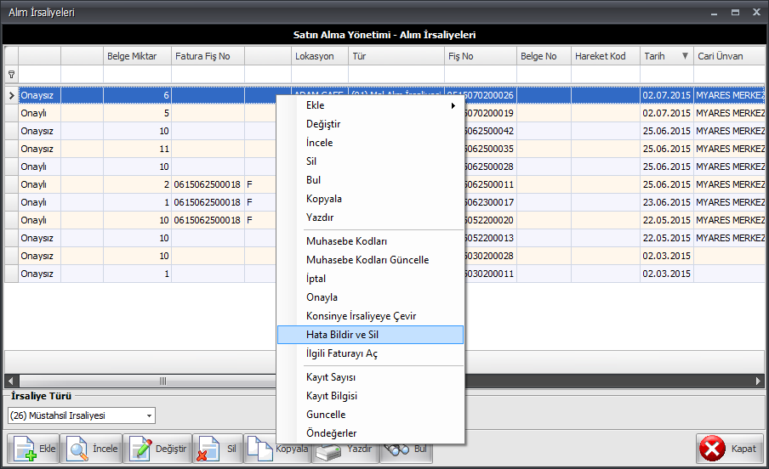Click the horizontal scrollbar right arrow

pos(758,381)
